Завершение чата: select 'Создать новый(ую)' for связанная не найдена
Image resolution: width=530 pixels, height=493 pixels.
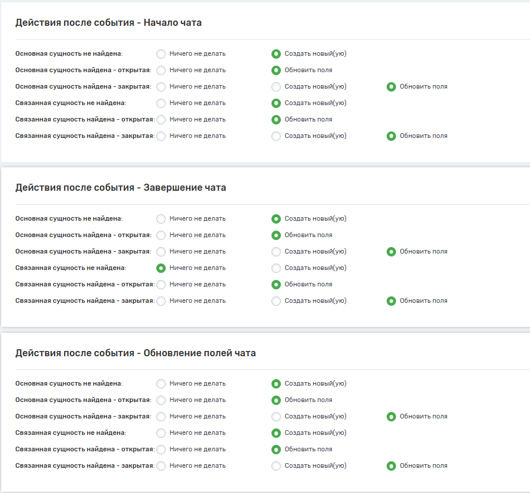(x=276, y=268)
